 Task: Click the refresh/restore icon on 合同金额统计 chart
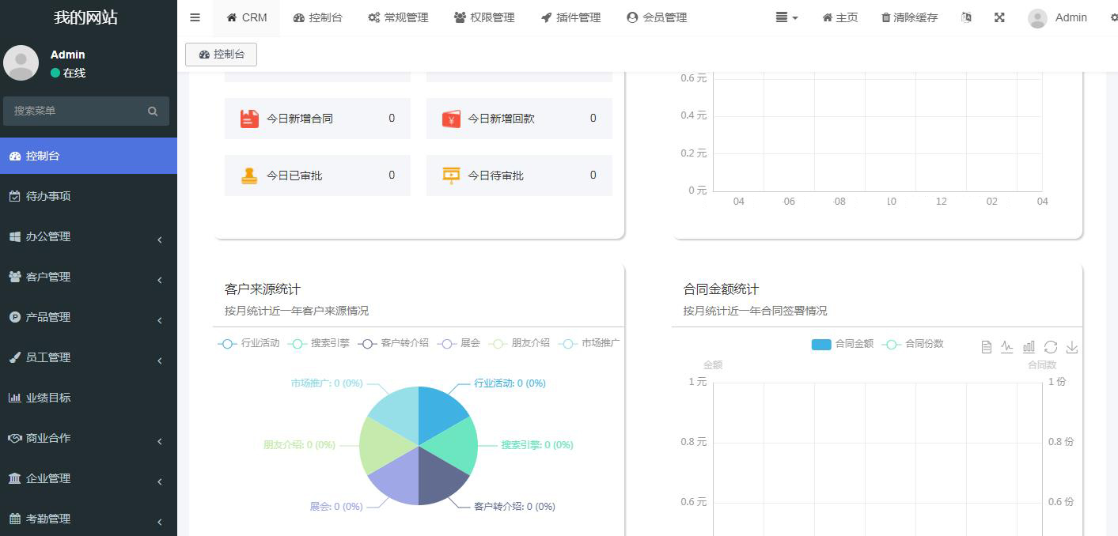[1051, 346]
